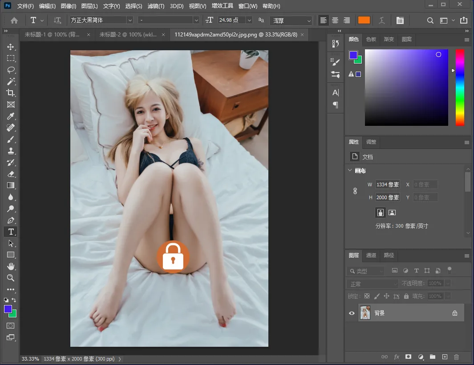Select the Spot Healing Brush tool
Viewport: 474px width, 365px height.
coord(11,128)
